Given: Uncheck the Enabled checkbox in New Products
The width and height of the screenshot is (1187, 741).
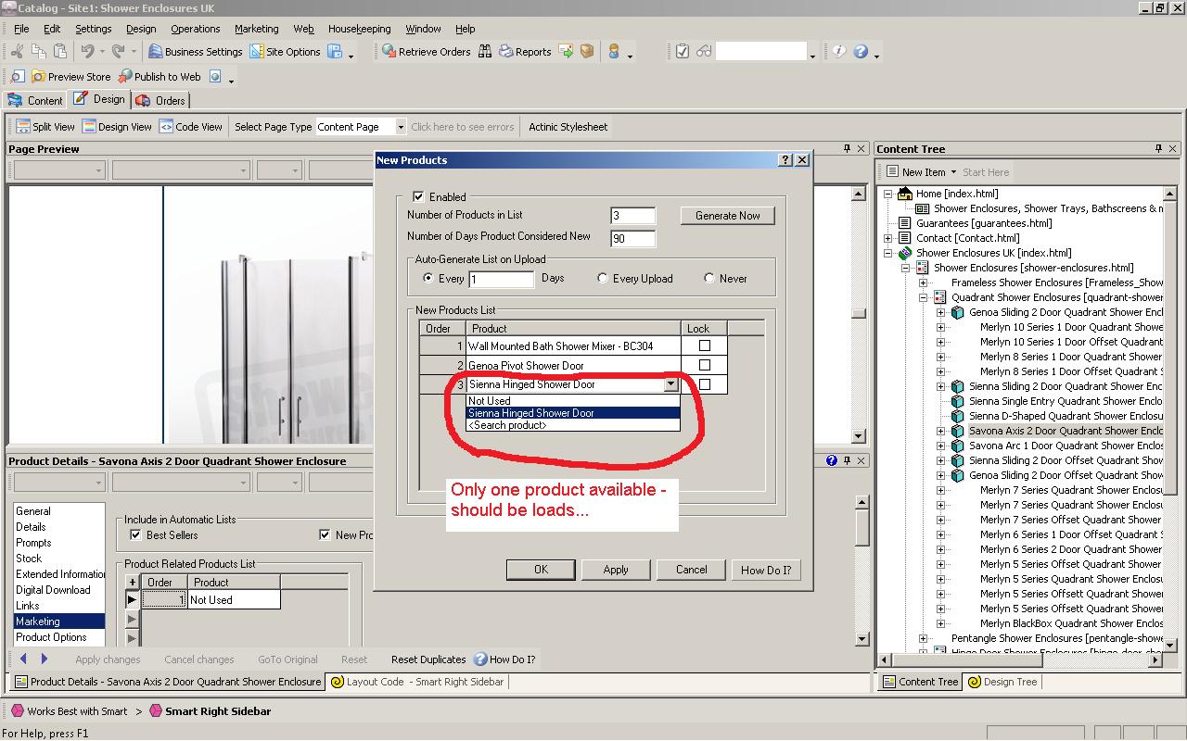Looking at the screenshot, I should [x=418, y=196].
